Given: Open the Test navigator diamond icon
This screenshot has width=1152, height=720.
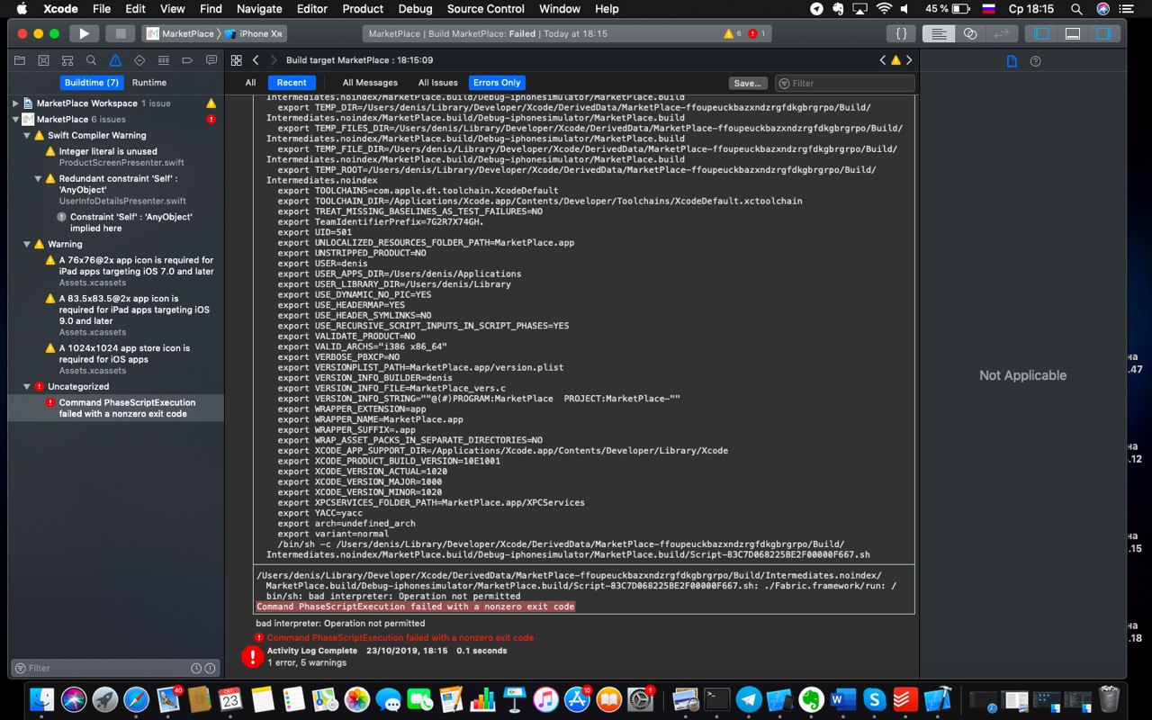Looking at the screenshot, I should click(139, 60).
